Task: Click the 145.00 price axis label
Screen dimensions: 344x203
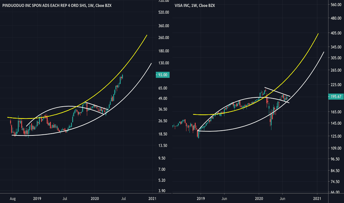Action: tap(336, 123)
